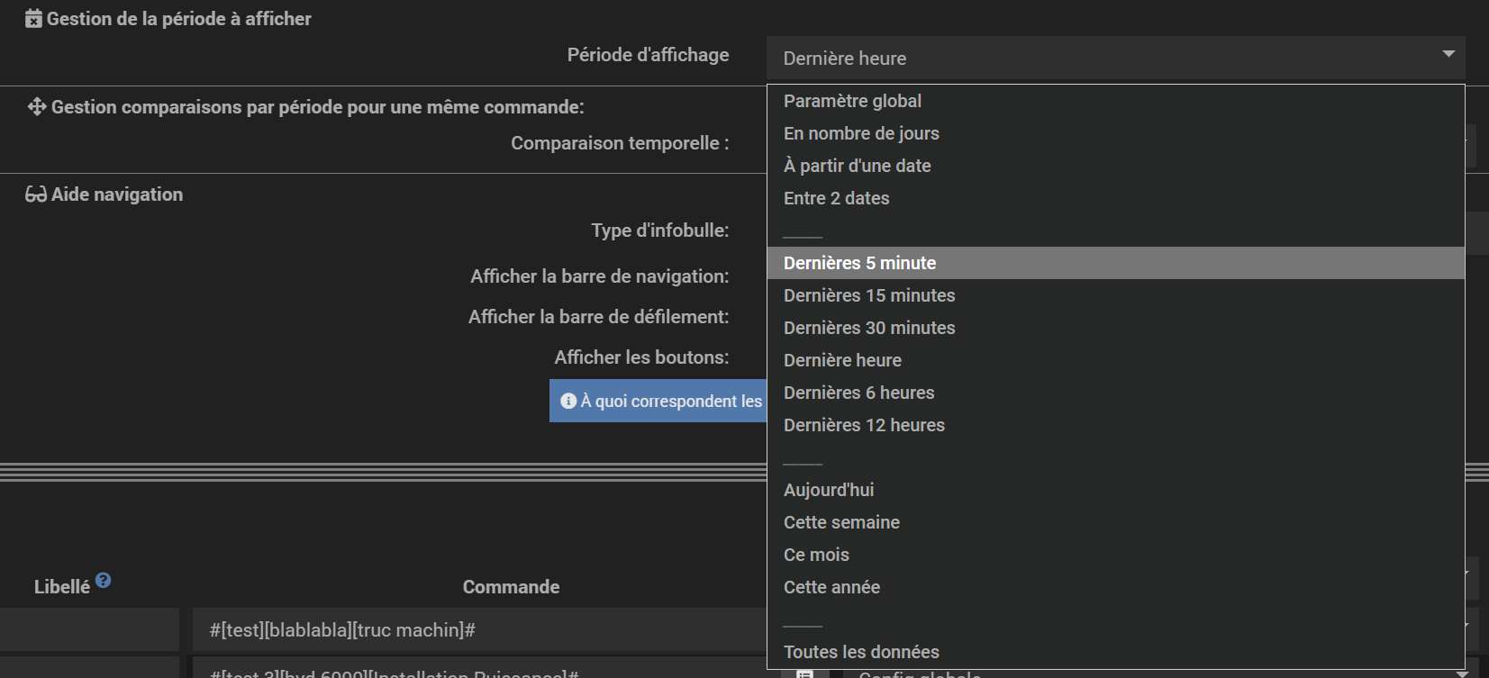Click the calendar icon beside Gestion de la période
Image resolution: width=1489 pixels, height=678 pixels.
(x=33, y=19)
